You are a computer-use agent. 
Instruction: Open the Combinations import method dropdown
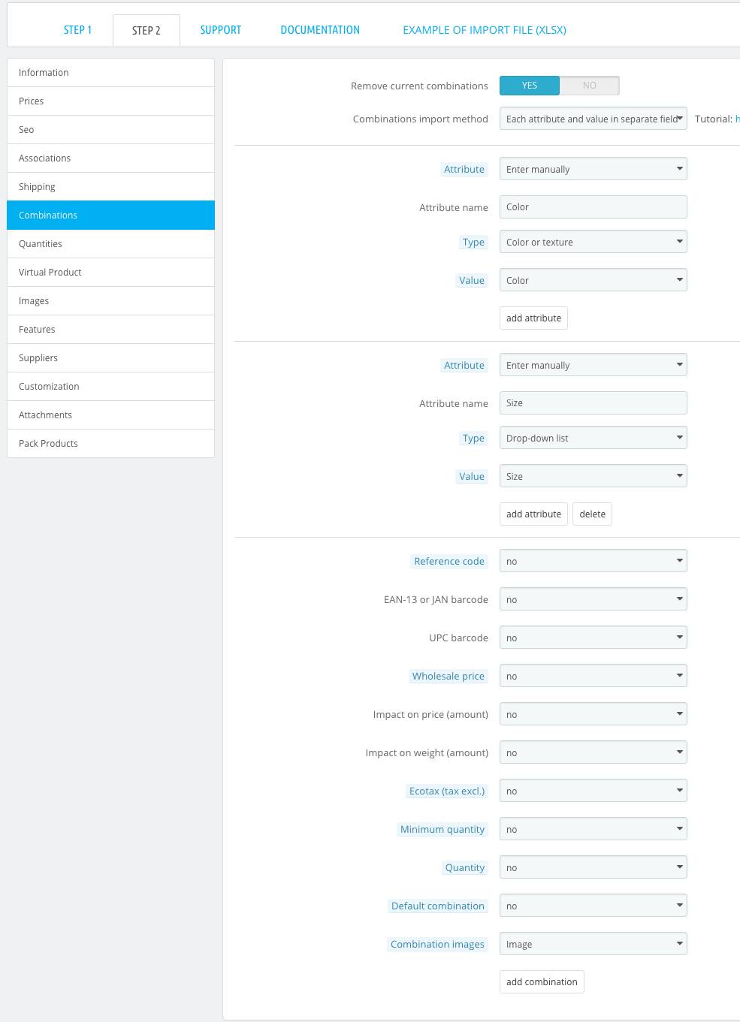pos(594,119)
